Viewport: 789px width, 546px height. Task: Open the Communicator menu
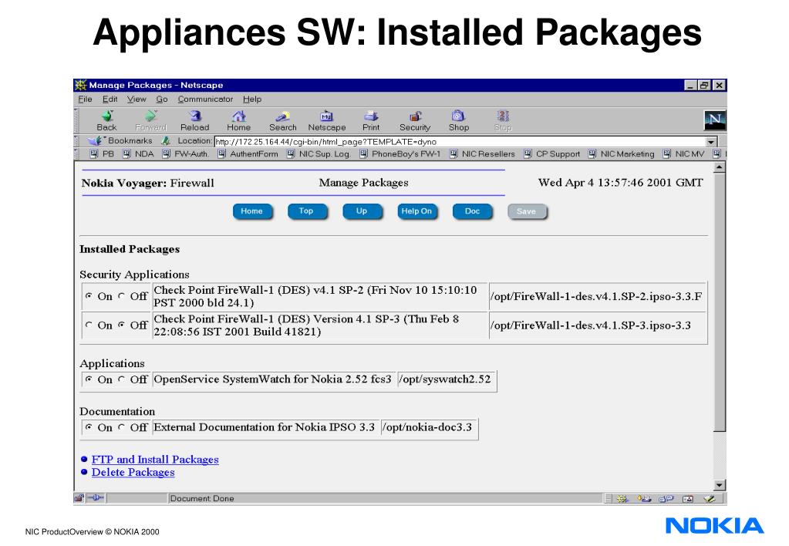tap(205, 99)
